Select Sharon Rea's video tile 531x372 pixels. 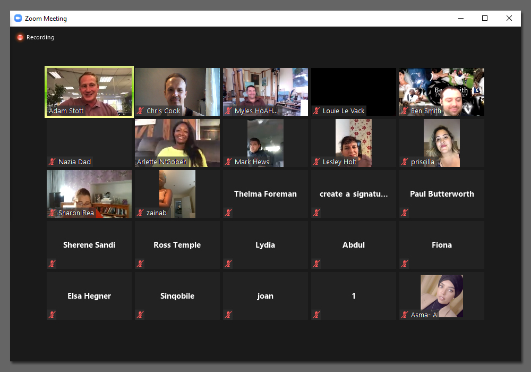89,194
